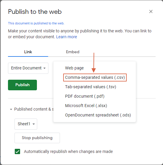Click 'This document is published' status text

[36, 23]
